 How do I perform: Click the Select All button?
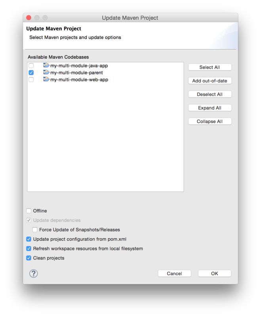point(210,67)
